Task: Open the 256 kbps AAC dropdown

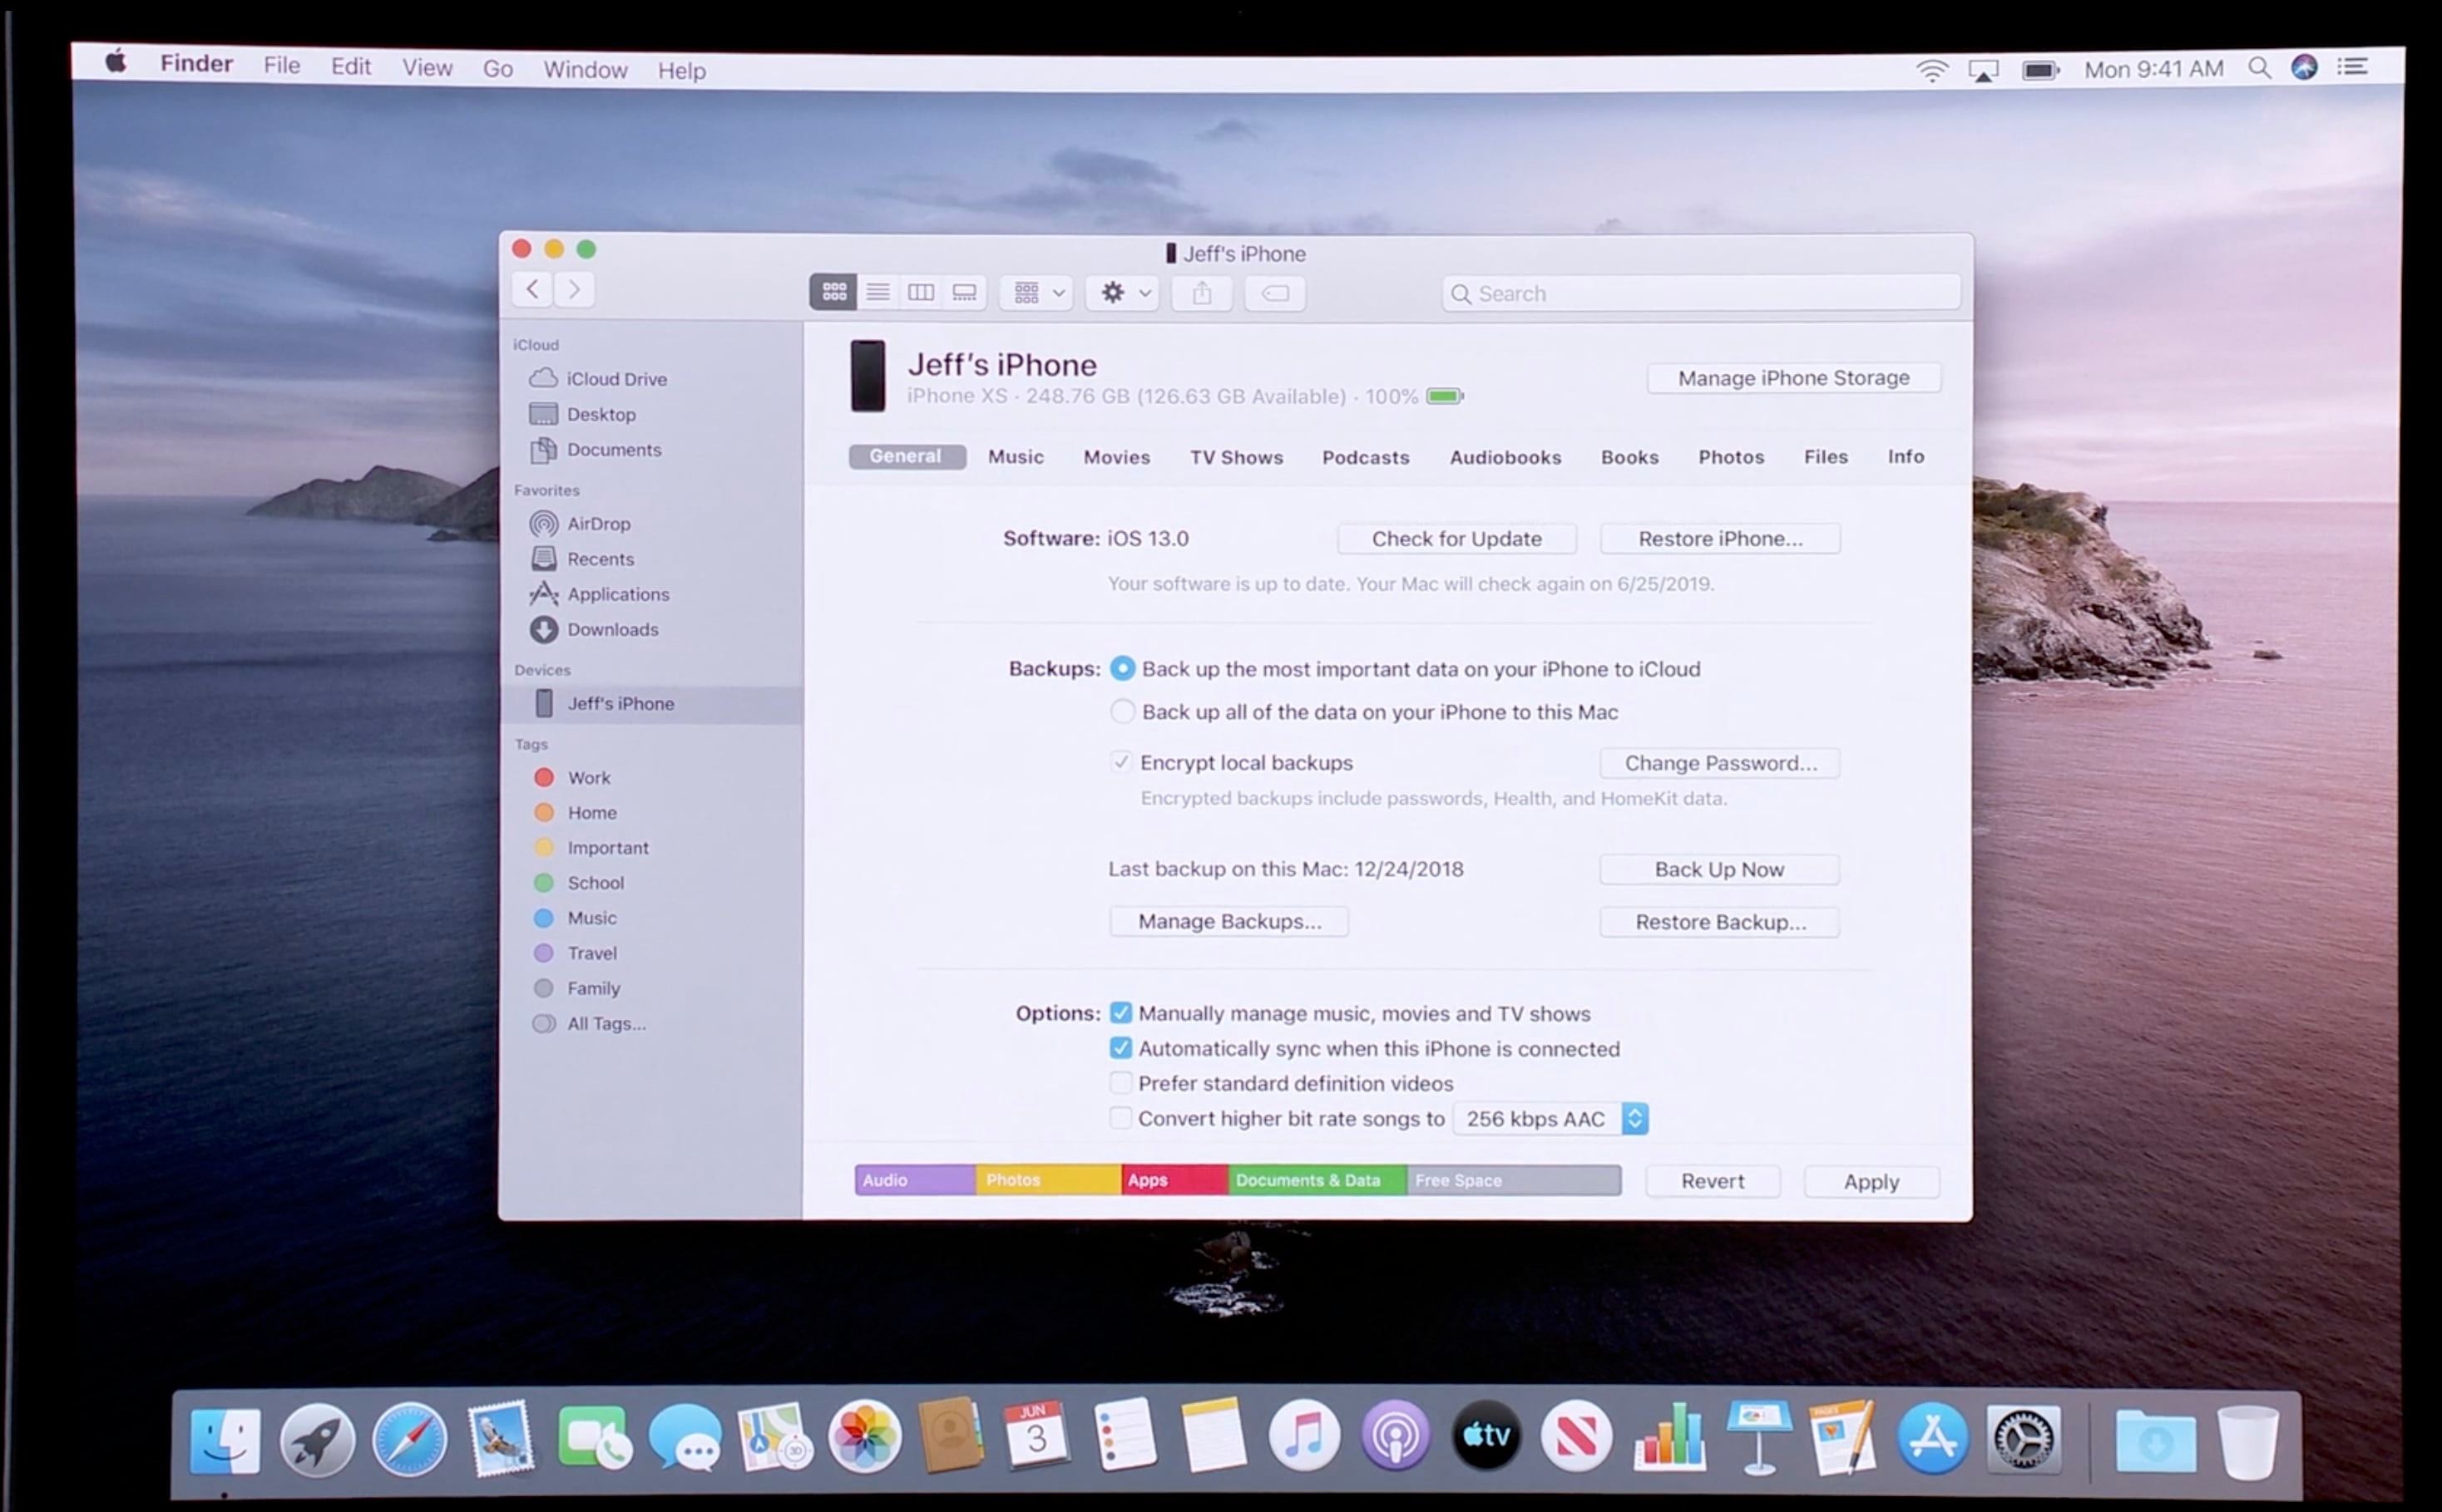Action: (1550, 1118)
